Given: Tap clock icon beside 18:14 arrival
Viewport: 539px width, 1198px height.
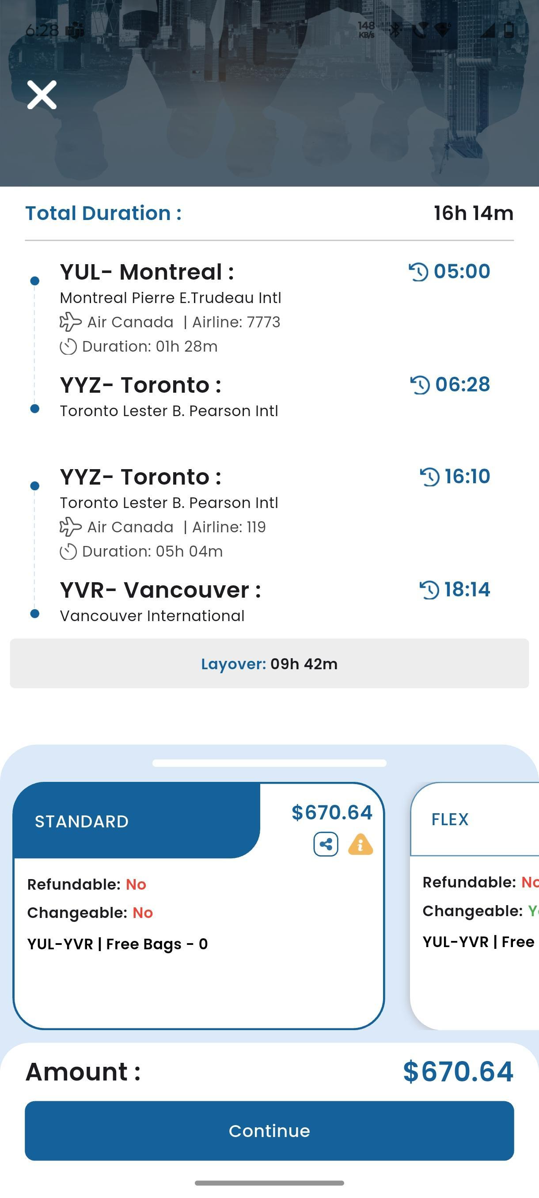Looking at the screenshot, I should tap(429, 590).
